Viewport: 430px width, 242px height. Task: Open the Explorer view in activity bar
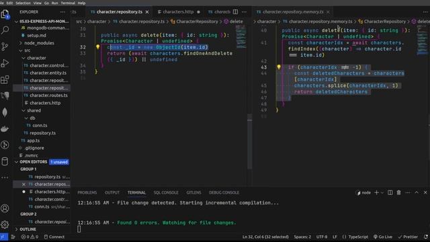(x=5, y=13)
